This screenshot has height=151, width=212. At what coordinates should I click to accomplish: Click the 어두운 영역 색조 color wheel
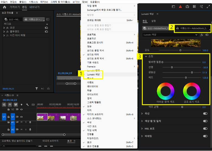click(x=165, y=91)
